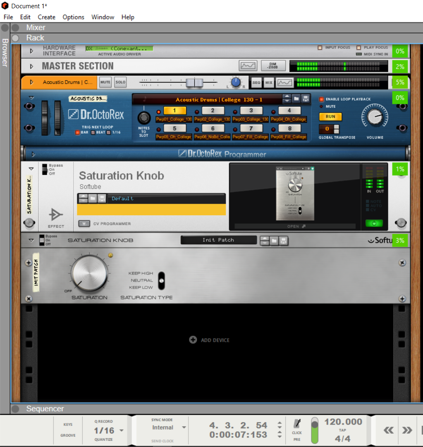Collapse the lower Saturation Knob rack device

[31, 240]
